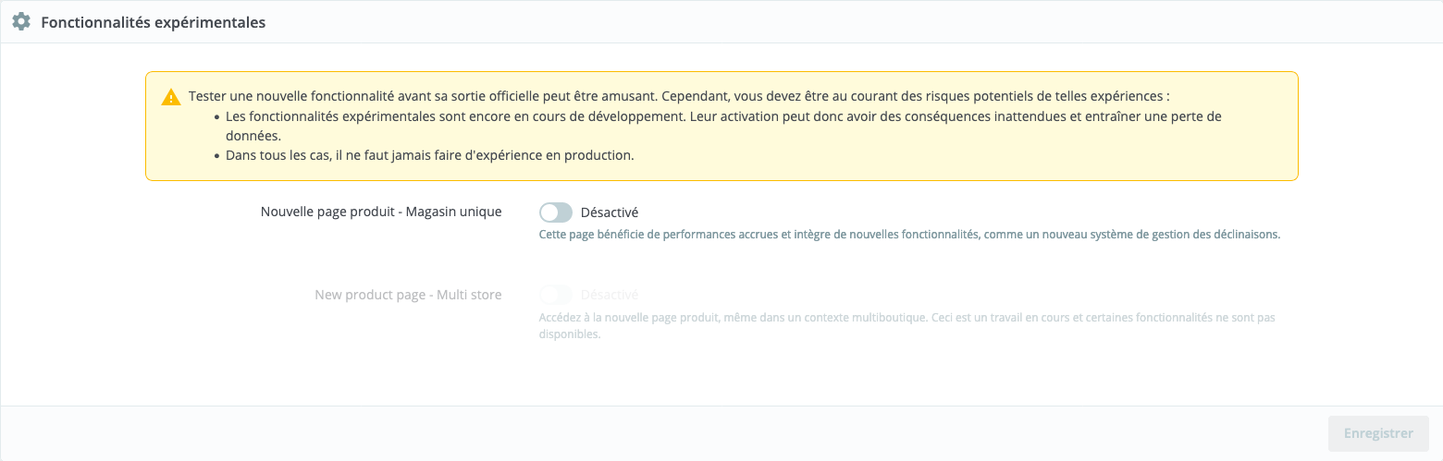The image size is (1443, 461).
Task: Click the bullet about never experimenting en production
Action: [x=429, y=155]
